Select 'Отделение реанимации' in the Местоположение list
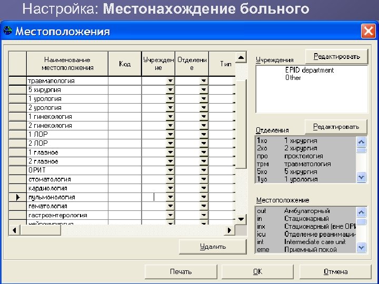 (306, 234)
